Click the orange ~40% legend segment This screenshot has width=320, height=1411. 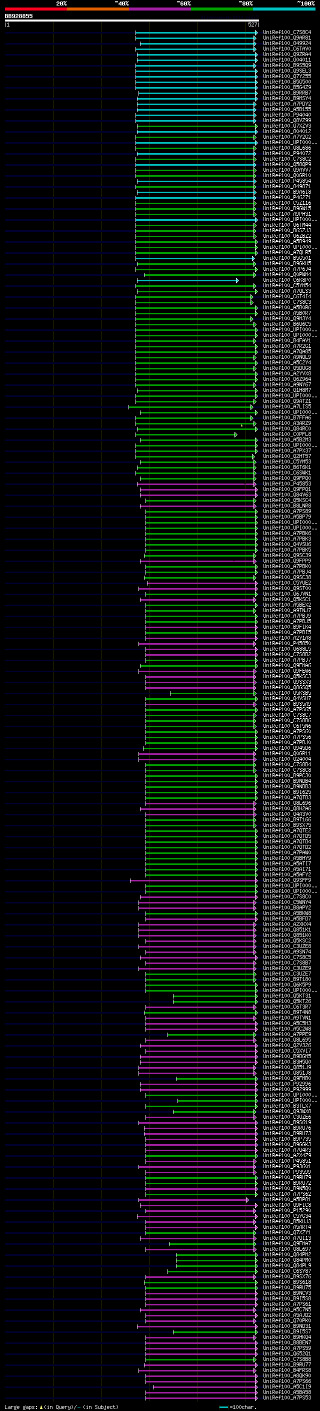pos(98,9)
